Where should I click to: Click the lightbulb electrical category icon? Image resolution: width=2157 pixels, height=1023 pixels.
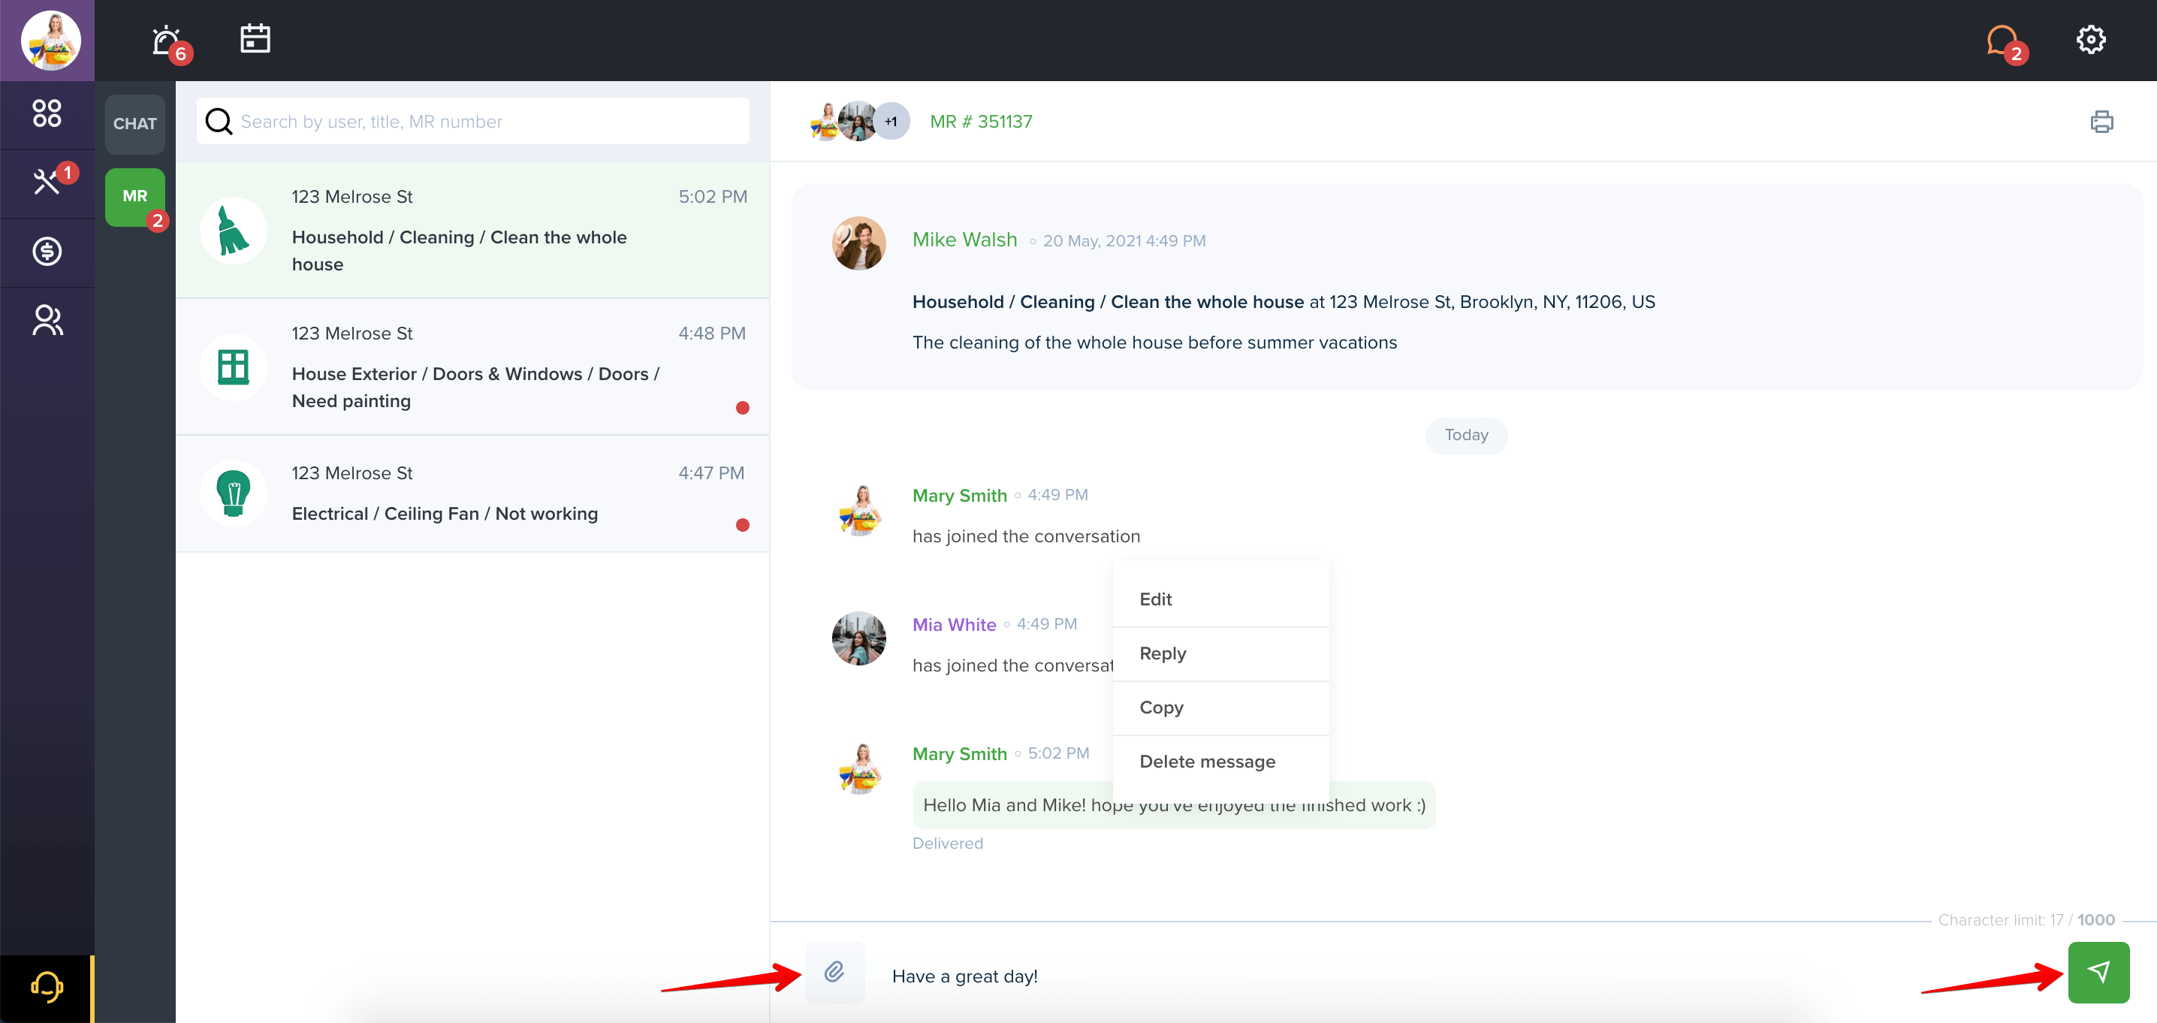coord(234,494)
